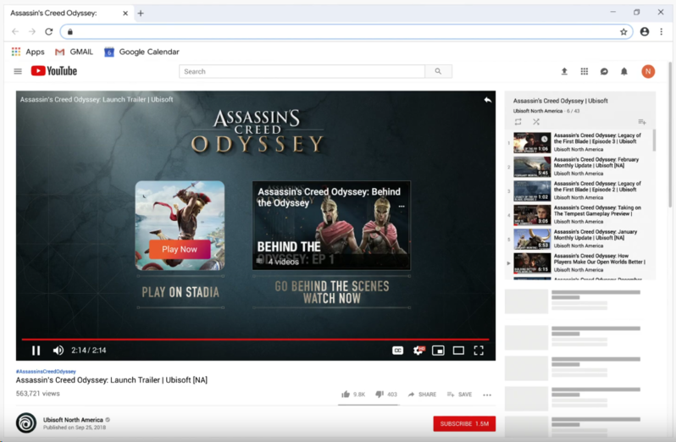Open the Chrome profile account icon
This screenshot has width=676, height=442.
(645, 31)
